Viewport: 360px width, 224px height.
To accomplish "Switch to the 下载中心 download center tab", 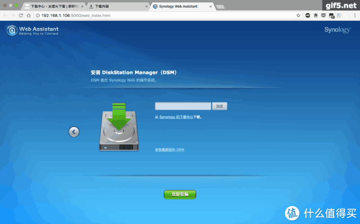I will point(54,7).
